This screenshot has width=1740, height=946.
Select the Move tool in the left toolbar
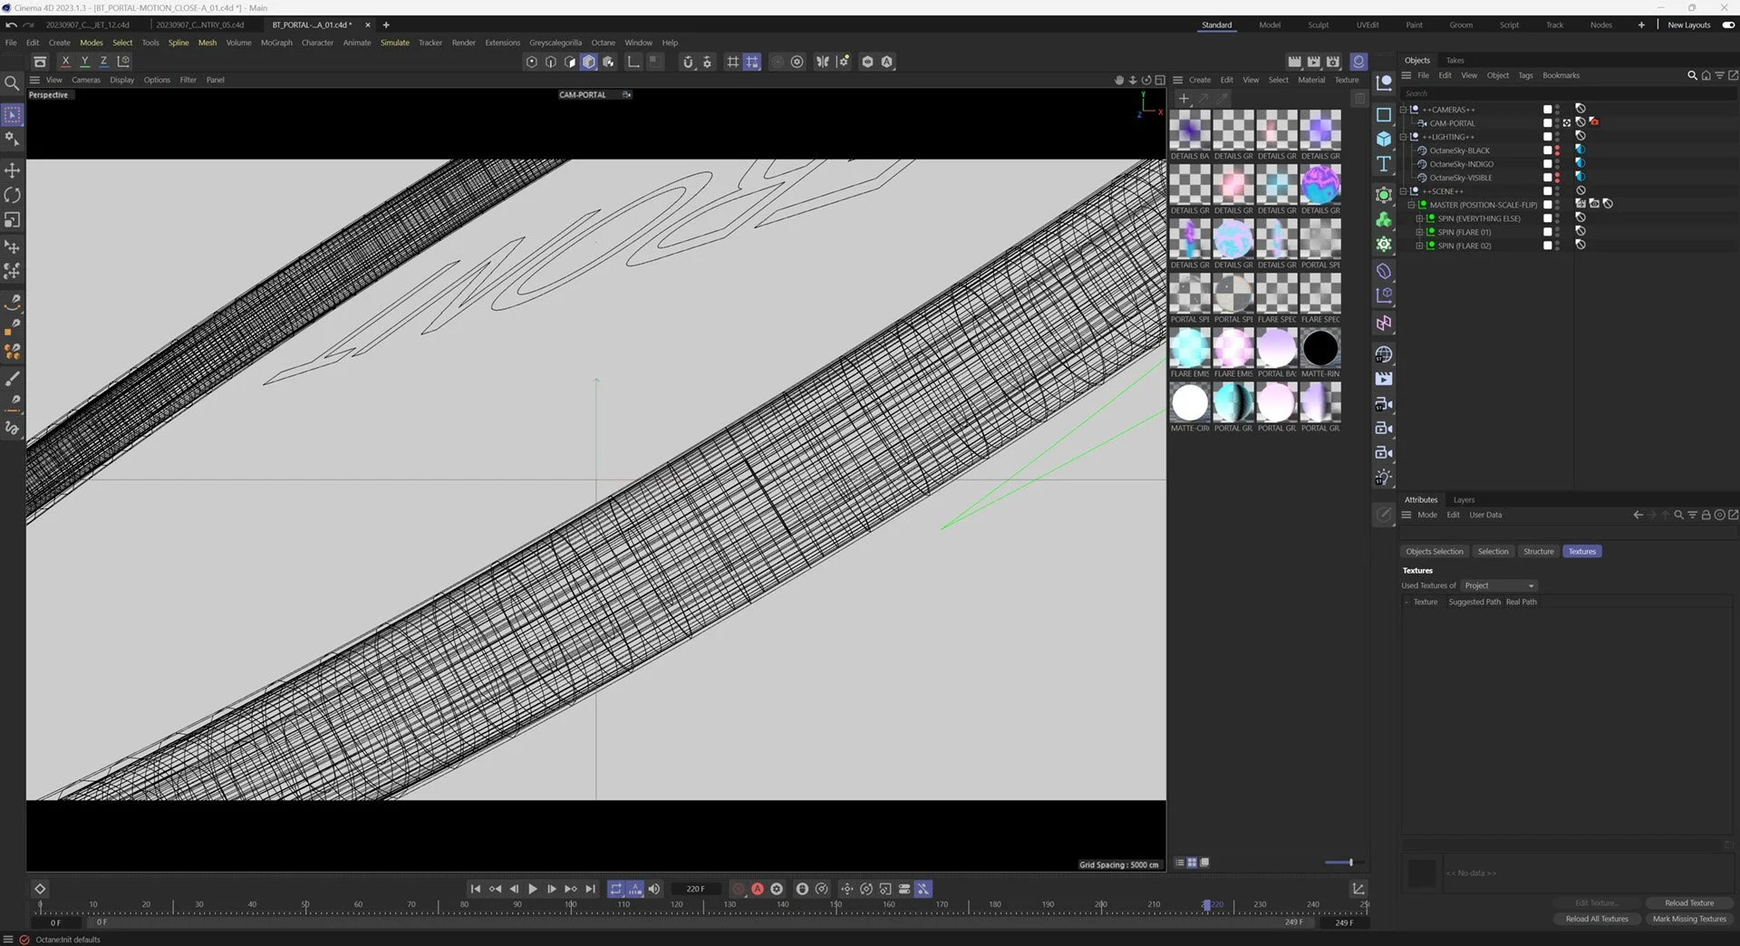click(13, 170)
